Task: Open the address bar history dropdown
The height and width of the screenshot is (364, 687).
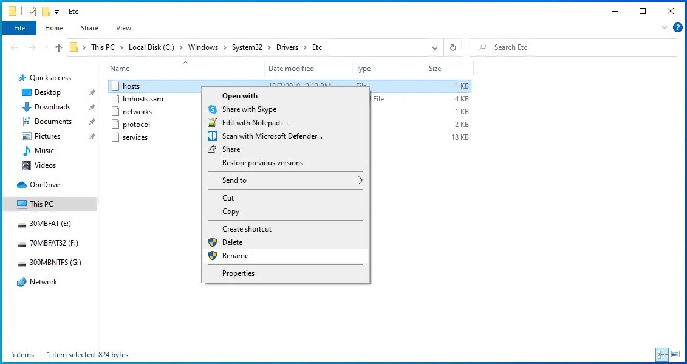Action: 435,47
